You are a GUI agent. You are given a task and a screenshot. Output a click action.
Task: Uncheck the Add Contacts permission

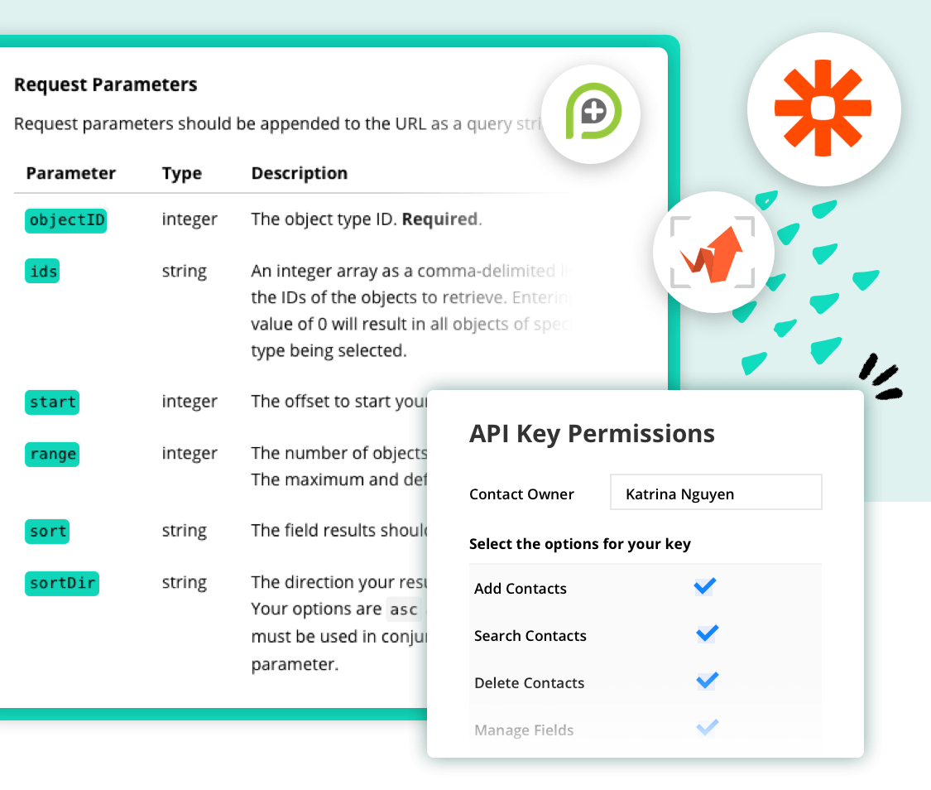[704, 586]
